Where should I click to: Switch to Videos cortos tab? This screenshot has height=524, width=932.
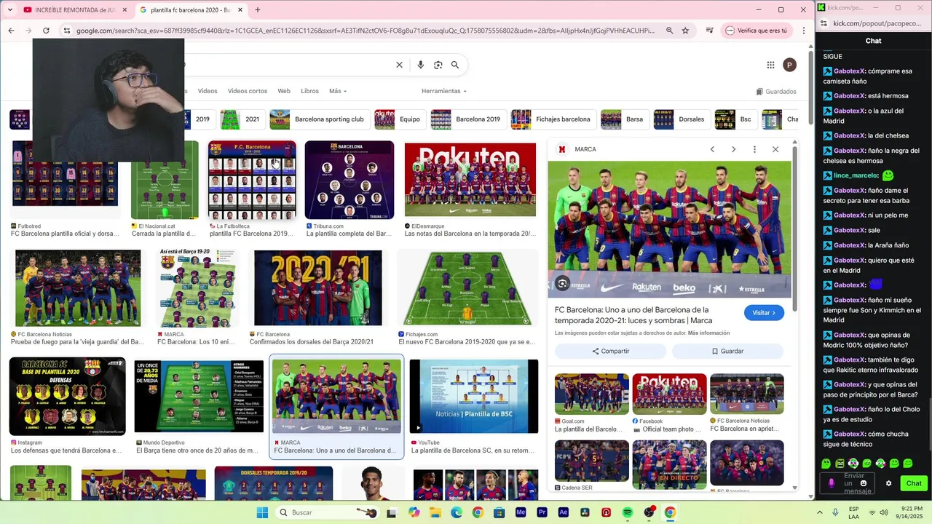coord(248,91)
